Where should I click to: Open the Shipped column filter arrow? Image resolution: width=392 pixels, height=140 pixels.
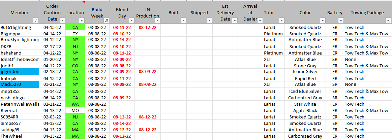209,21
